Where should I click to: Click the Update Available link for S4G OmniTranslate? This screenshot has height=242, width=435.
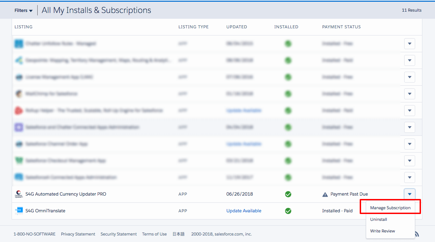pyautogui.click(x=244, y=211)
